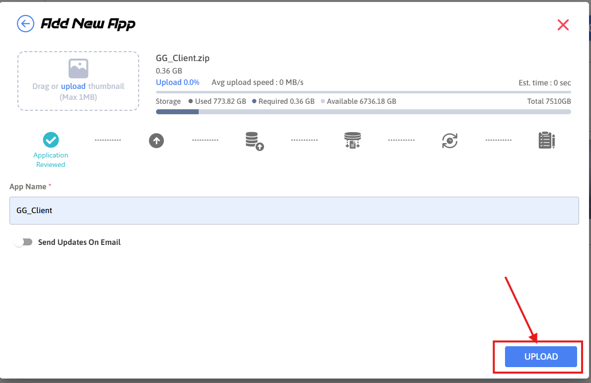Click the clipboard checklist step icon
591x383 pixels.
pos(546,141)
